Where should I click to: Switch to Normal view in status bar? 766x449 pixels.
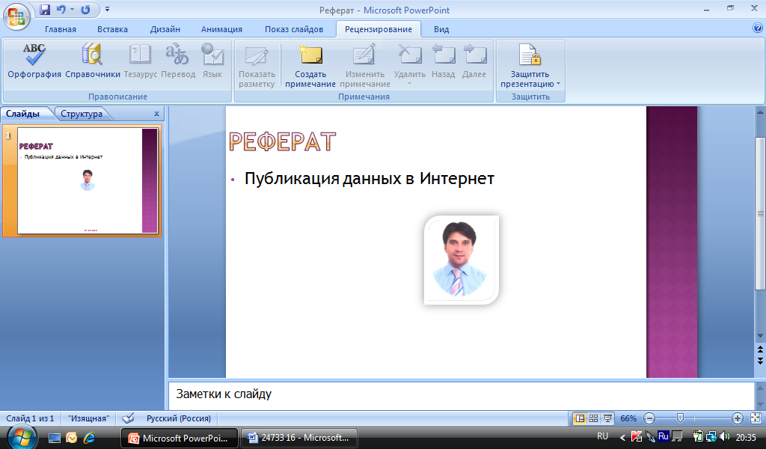pyautogui.click(x=580, y=418)
